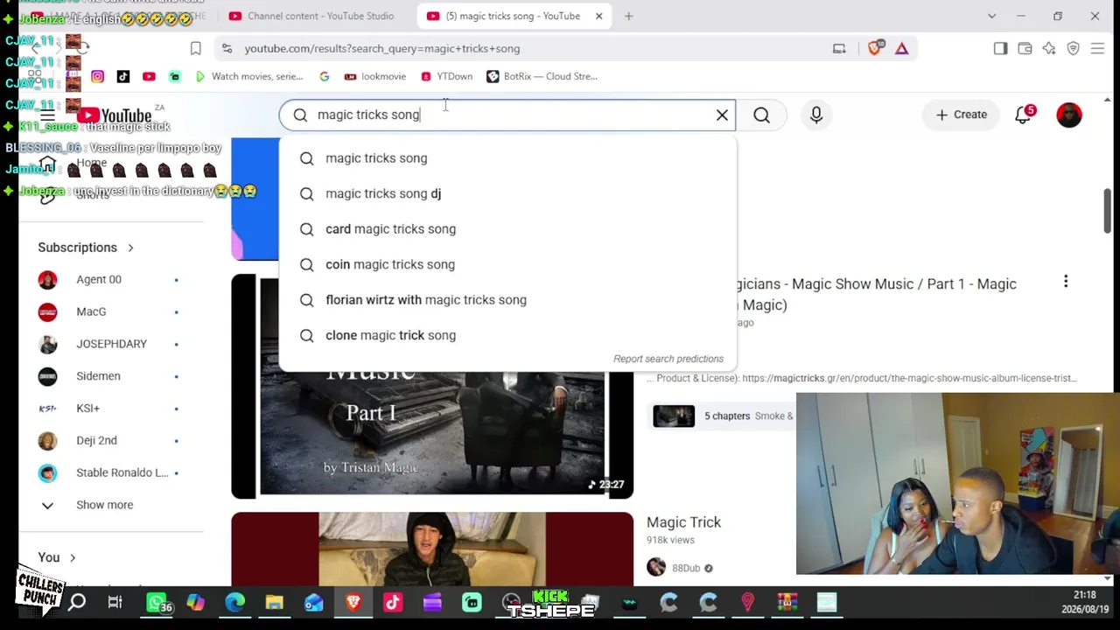The height and width of the screenshot is (630, 1120).
Task: Expand the Subscriptions section chevron
Action: (x=130, y=248)
